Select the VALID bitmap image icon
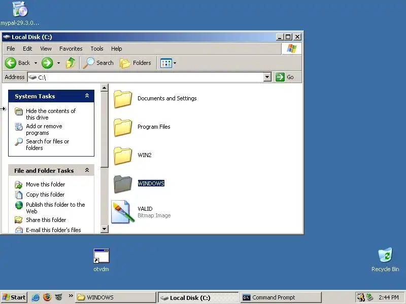This screenshot has height=304, width=406. point(123,212)
